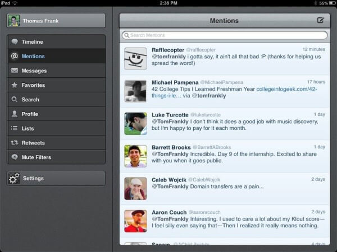Tap the @tomfrankly mention in Pampena's tweet
Screen dimensions: 337x252
209,96
